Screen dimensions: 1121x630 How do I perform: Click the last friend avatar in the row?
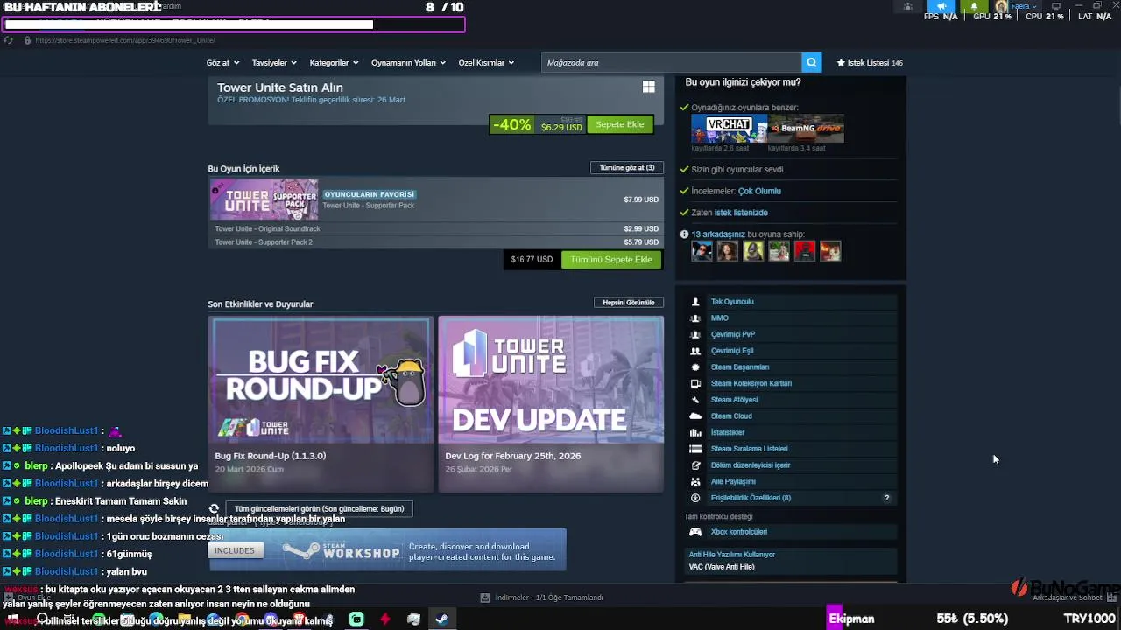(830, 251)
